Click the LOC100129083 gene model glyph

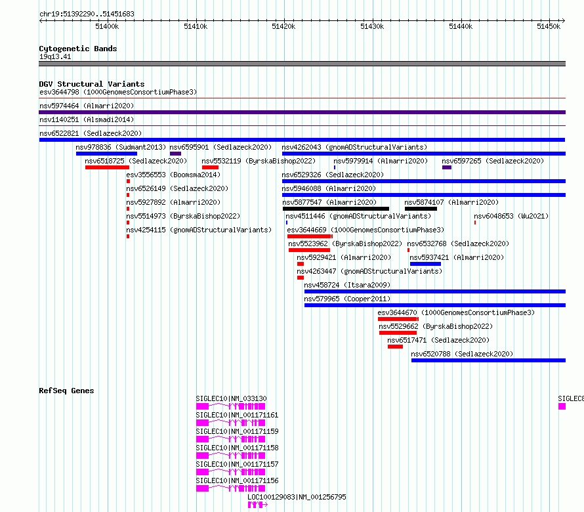click(258, 505)
